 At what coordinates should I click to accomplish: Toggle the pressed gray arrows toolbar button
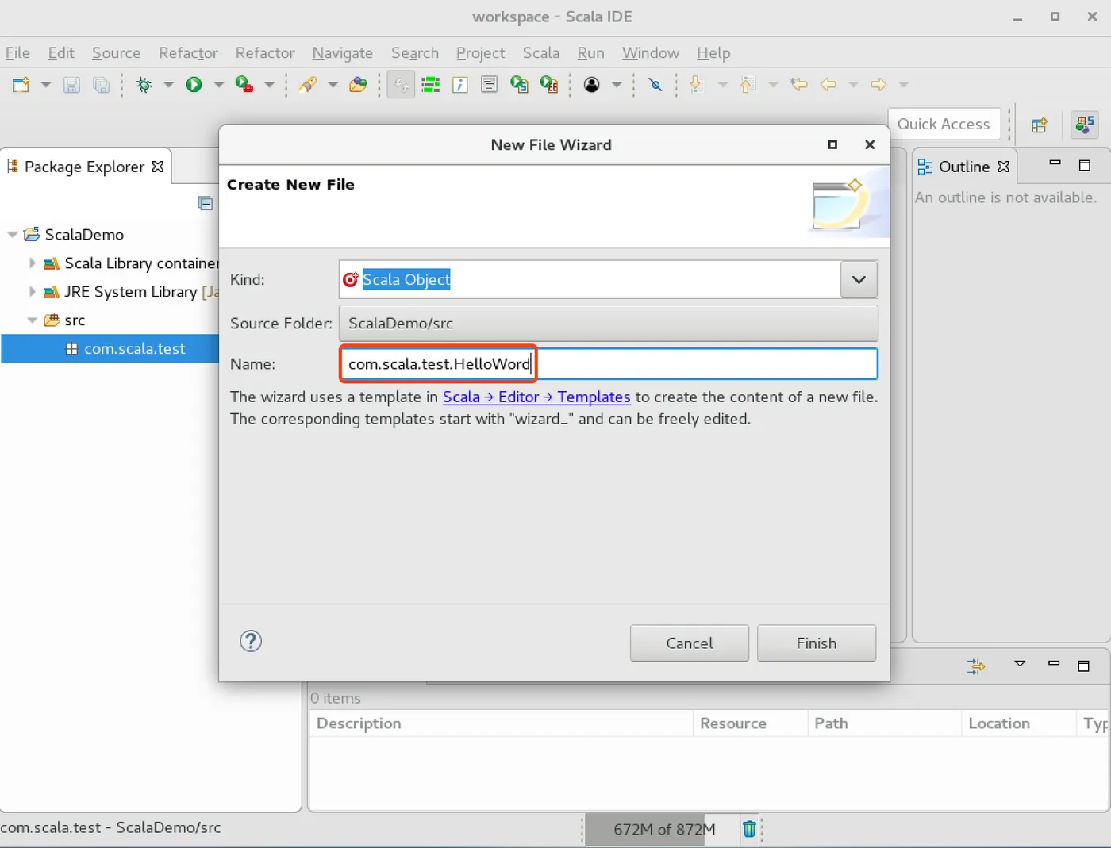402,84
